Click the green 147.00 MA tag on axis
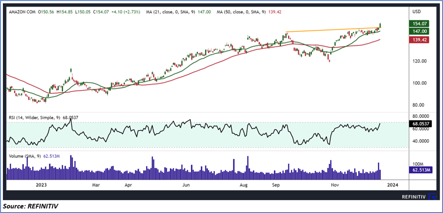The image size is (443, 213). pyautogui.click(x=419, y=31)
